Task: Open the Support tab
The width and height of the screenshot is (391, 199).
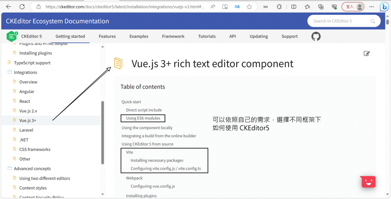Action: point(290,36)
